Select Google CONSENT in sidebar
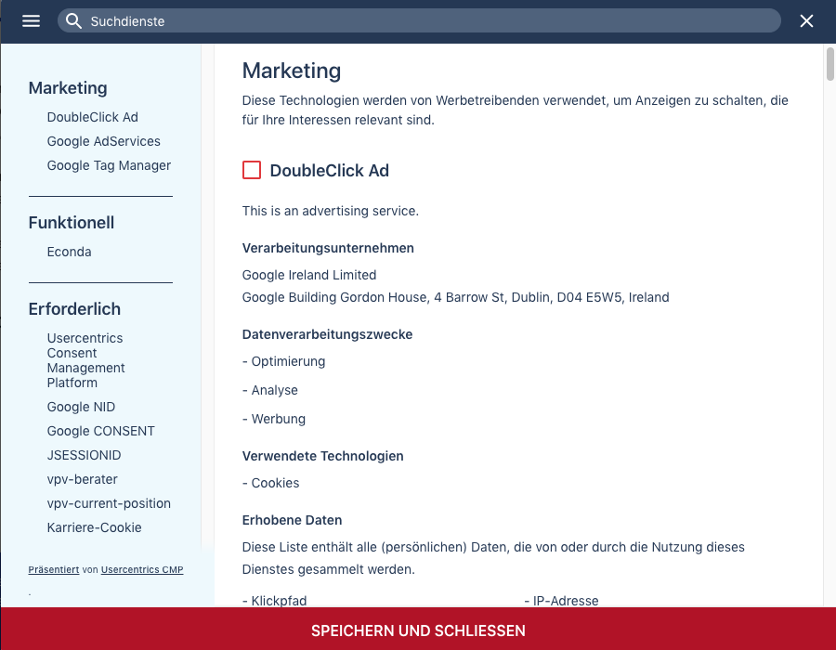 tap(100, 431)
